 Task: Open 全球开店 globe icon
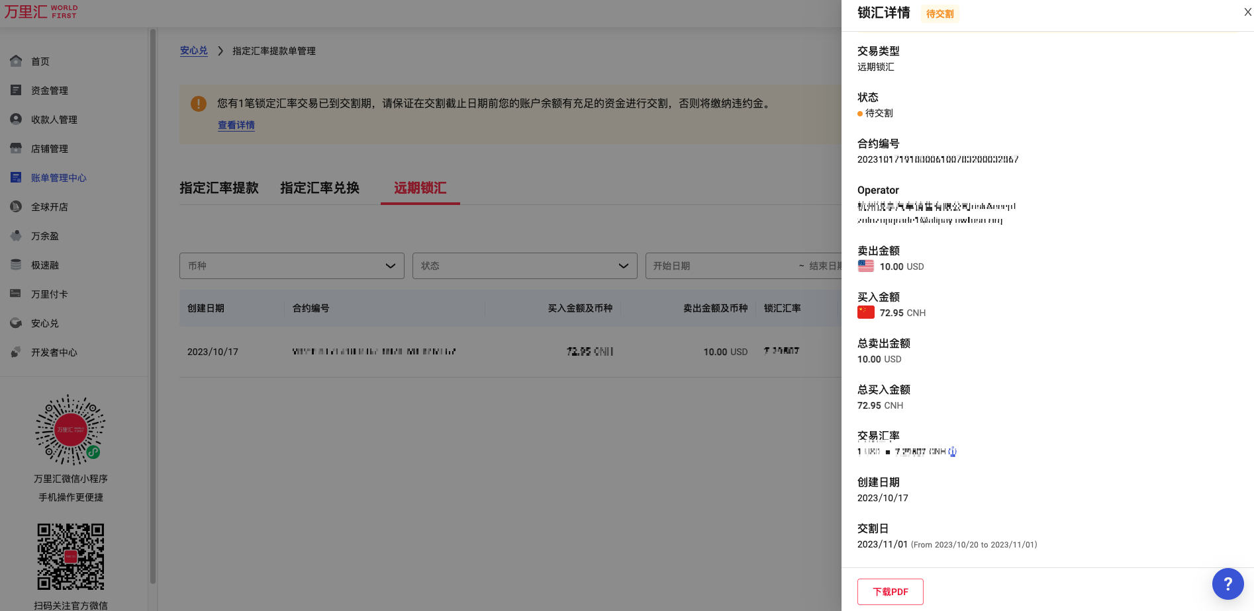(16, 206)
